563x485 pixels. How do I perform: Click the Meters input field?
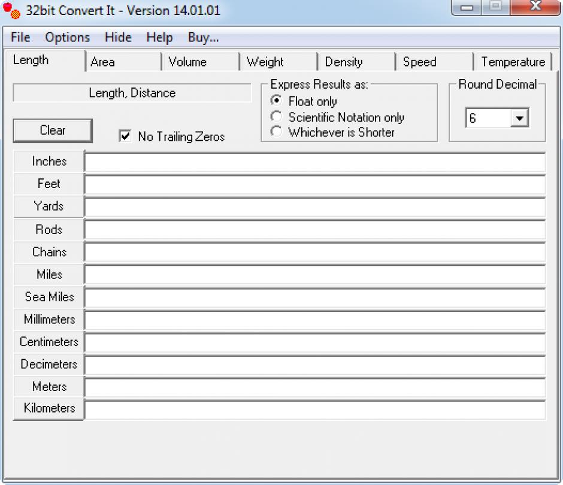(x=315, y=387)
